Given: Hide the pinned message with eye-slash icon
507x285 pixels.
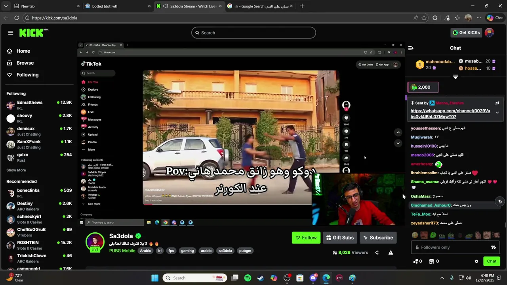Looking at the screenshot, I should [x=497, y=103].
